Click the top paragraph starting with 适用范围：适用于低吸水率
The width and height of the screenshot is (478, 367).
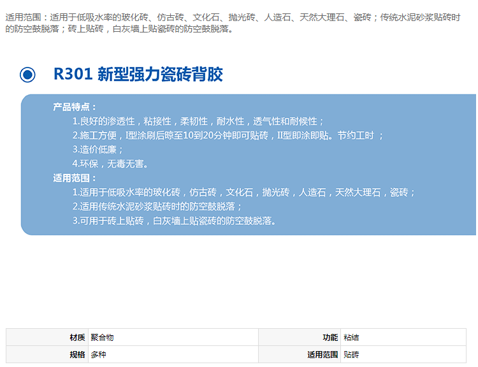(x=233, y=24)
